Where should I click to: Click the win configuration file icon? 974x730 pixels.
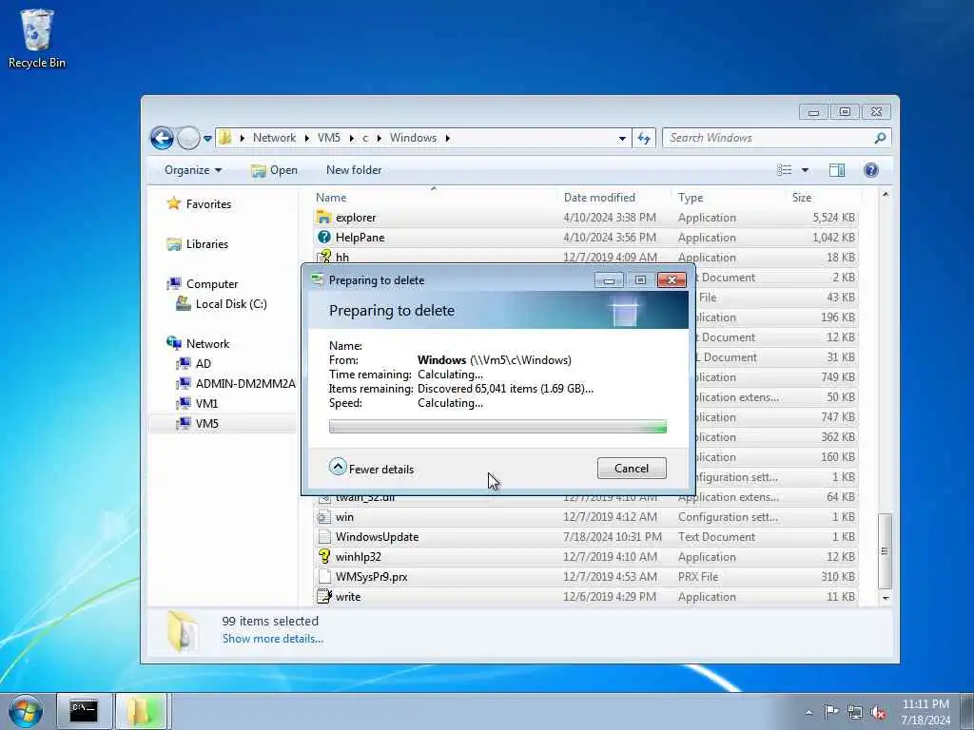tap(323, 517)
